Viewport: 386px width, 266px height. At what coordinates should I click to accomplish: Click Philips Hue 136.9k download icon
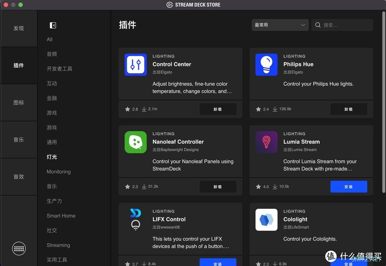tap(275, 109)
